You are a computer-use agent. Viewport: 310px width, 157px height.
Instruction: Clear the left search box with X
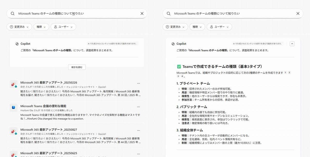(x=142, y=13)
